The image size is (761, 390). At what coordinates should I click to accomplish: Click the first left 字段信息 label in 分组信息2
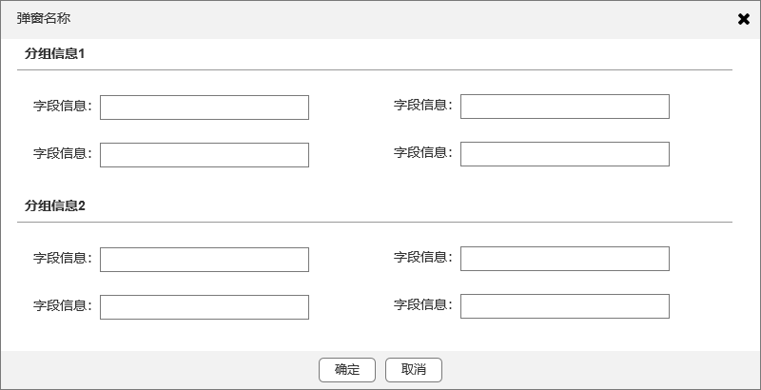[x=63, y=258]
